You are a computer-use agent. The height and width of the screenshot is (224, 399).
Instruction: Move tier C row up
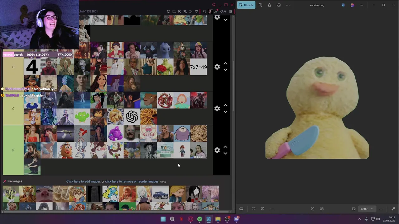coord(225,105)
